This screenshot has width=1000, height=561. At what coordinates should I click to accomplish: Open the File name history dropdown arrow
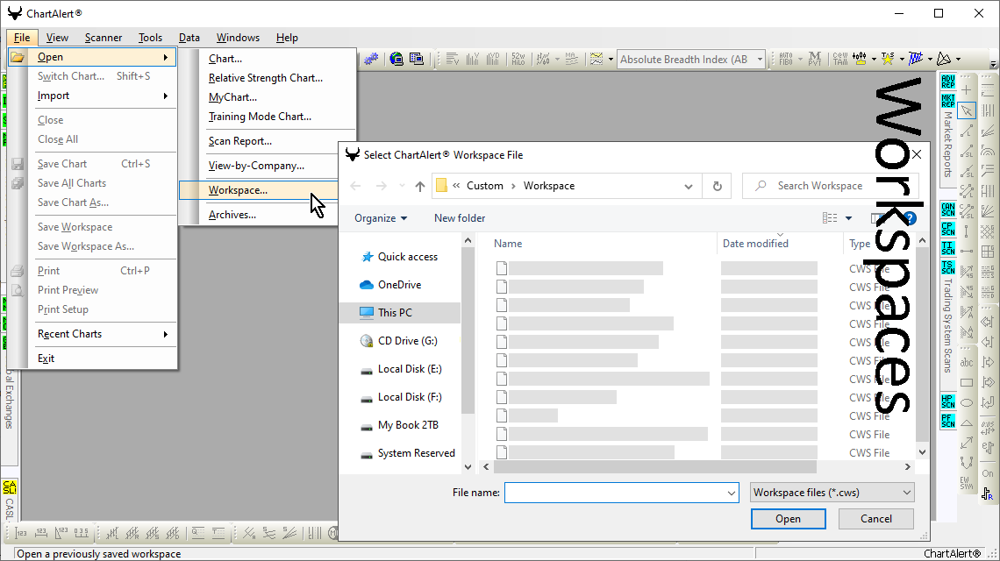tap(731, 493)
